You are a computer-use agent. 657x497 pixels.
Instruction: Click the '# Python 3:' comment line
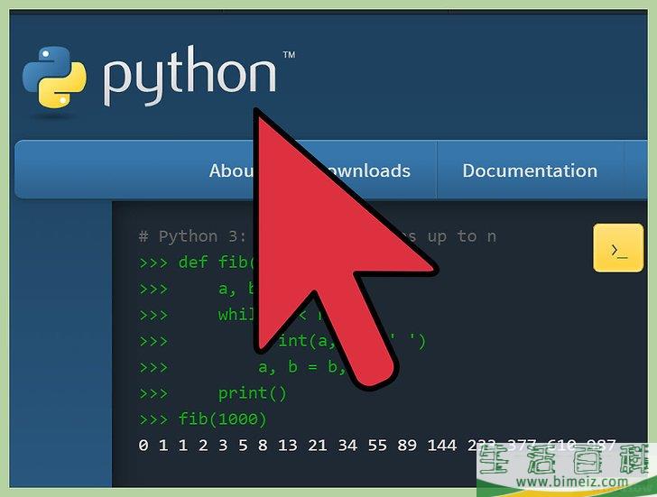[317, 236]
